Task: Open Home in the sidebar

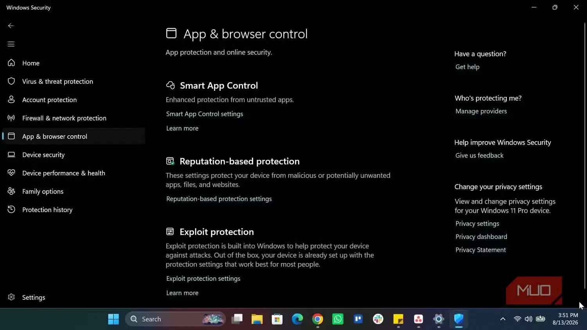Action: tap(31, 63)
